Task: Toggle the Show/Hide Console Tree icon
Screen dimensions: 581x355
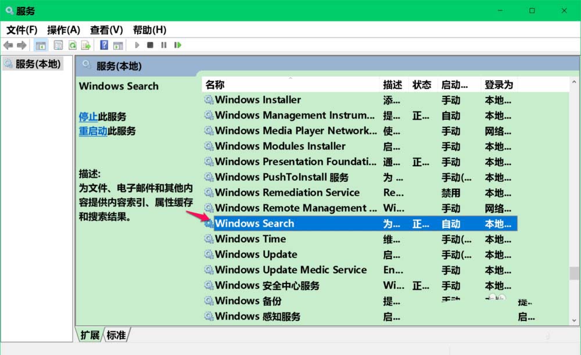Action: pos(41,45)
